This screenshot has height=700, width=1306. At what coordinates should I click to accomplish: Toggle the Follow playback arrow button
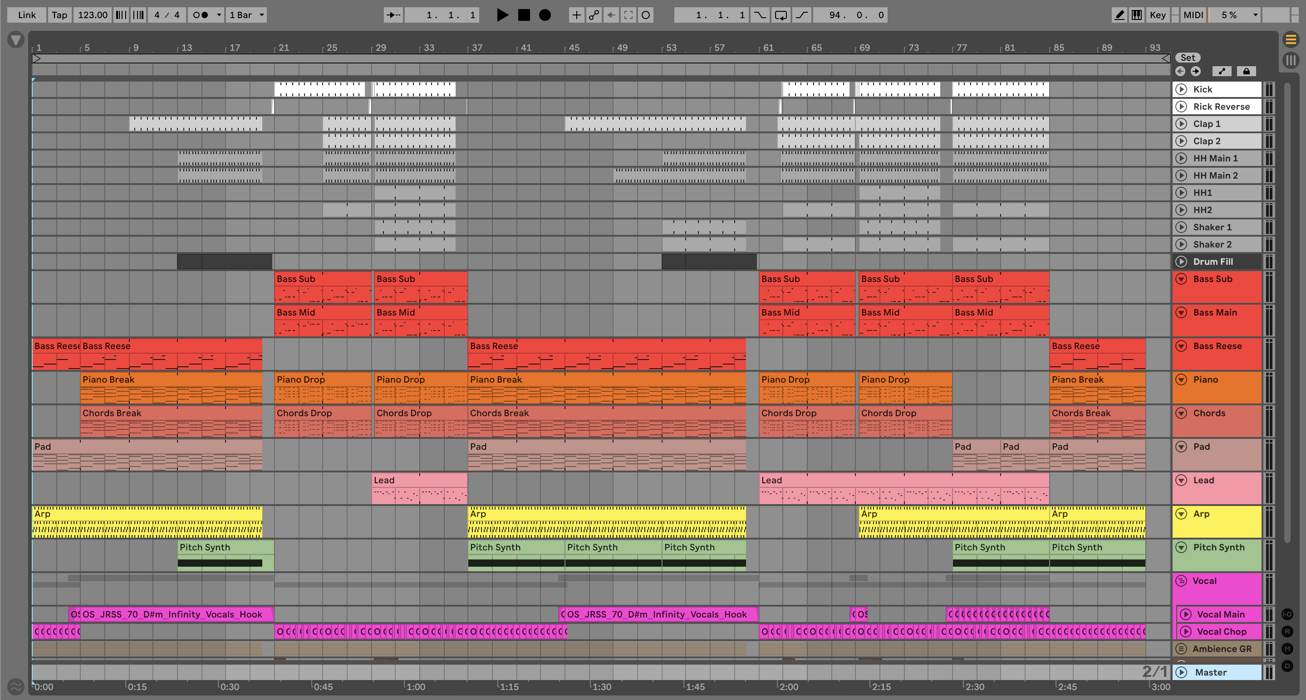393,15
